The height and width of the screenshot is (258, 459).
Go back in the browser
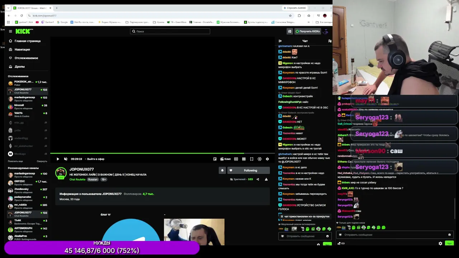click(x=9, y=15)
